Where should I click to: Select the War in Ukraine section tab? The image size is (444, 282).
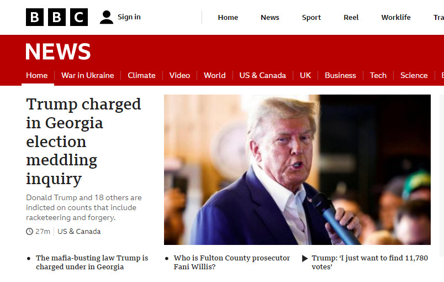88,75
